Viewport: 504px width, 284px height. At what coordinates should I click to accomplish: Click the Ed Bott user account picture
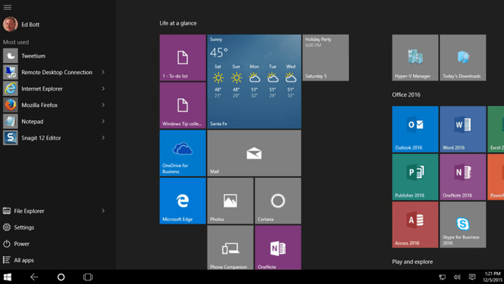point(10,24)
